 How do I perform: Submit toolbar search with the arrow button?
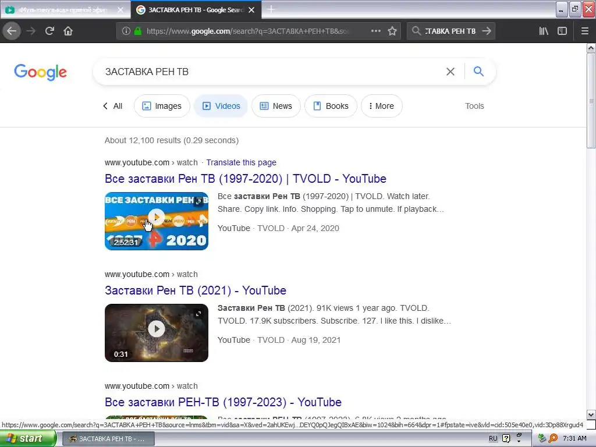point(487,31)
